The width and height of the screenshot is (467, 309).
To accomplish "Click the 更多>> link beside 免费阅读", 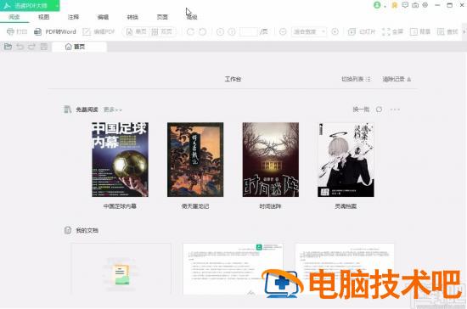I will (113, 110).
